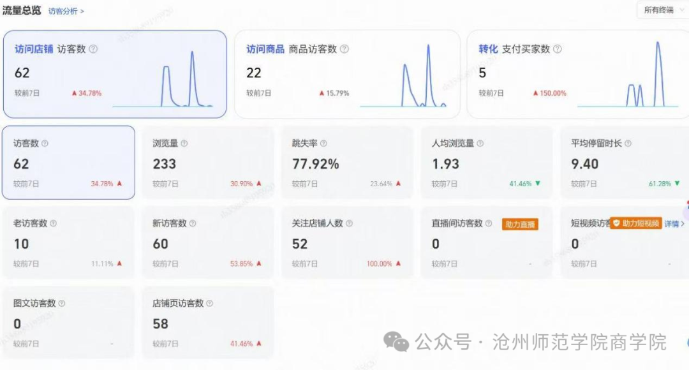689x370 pixels.
Task: Open 访客分析 link with chevron
Action: point(66,11)
